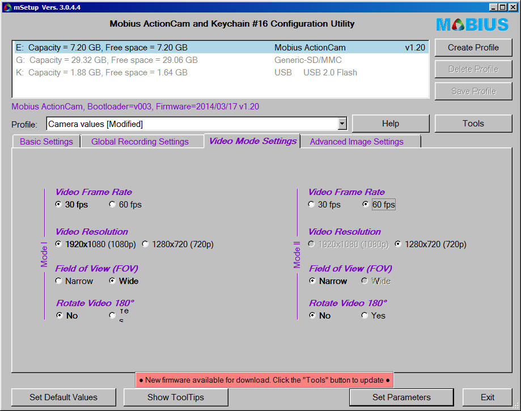Maximize the mSetup window
The height and width of the screenshot is (411, 521).
click(x=503, y=7)
